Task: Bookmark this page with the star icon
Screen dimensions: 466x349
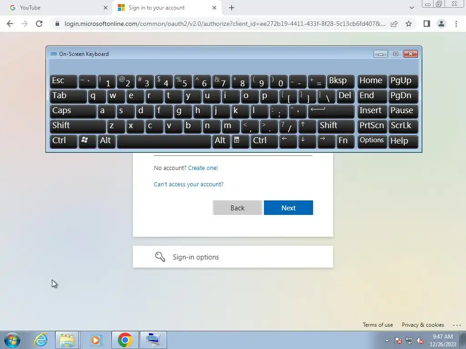Action: coord(409,24)
